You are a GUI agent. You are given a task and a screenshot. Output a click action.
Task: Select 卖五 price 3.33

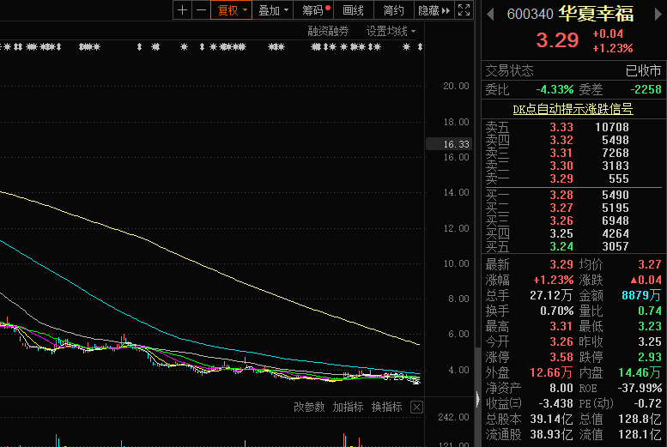[561, 127]
